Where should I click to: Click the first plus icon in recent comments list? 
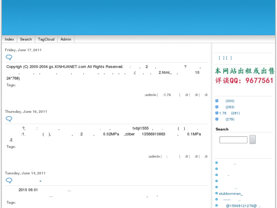coord(216,163)
